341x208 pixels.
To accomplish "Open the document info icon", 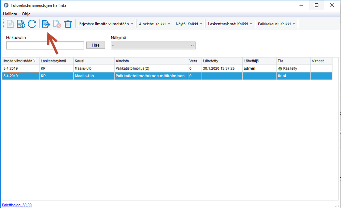I will pyautogui.click(x=21, y=24).
